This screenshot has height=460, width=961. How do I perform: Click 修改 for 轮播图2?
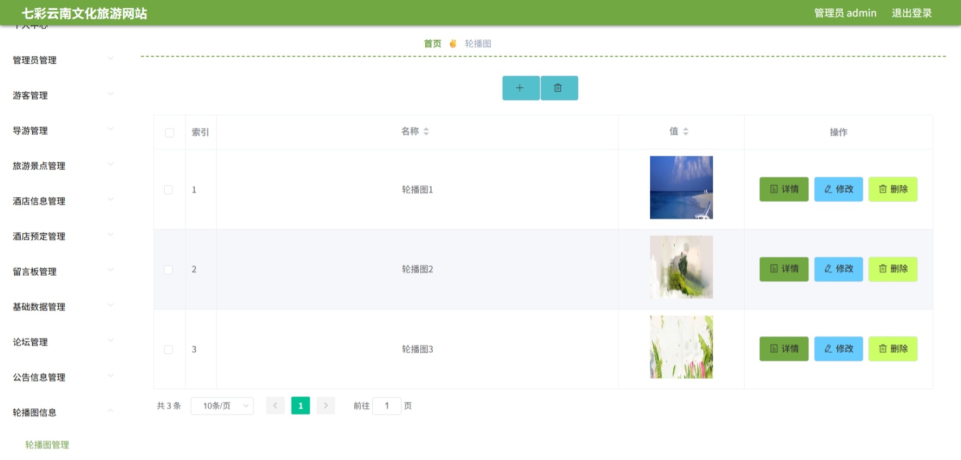pyautogui.click(x=838, y=269)
